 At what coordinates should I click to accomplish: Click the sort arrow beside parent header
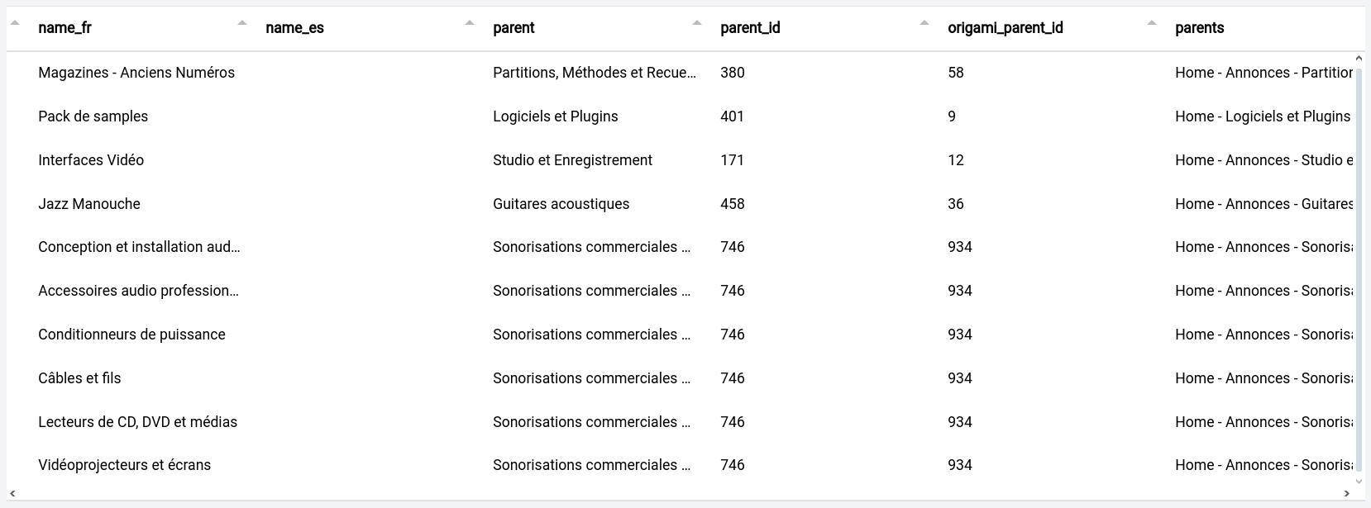click(x=697, y=23)
